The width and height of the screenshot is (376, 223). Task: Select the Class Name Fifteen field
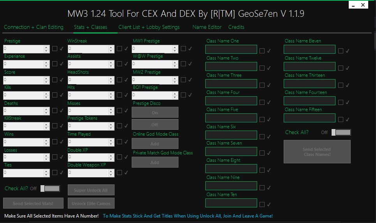pos(310,118)
